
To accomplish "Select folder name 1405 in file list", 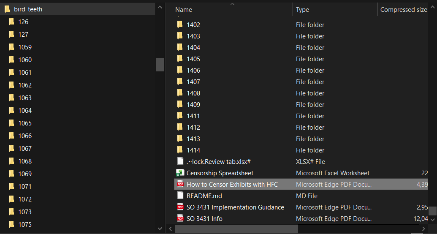I will coord(193,59).
